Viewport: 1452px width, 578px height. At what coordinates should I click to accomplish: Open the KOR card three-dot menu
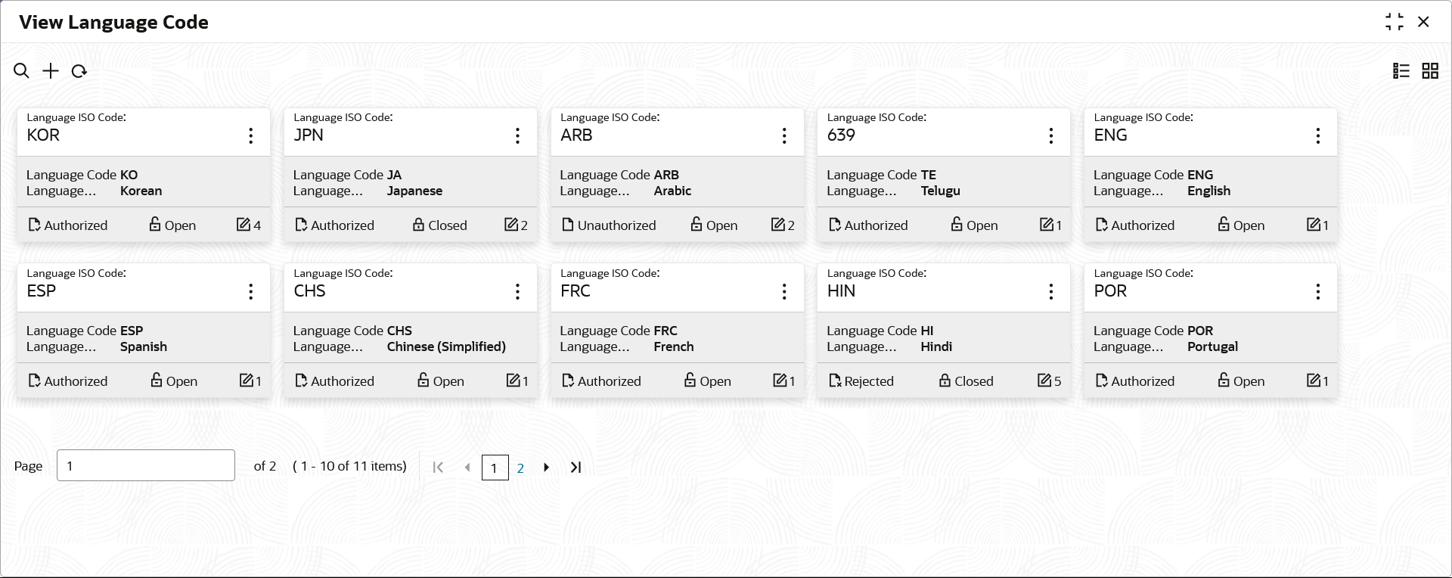(251, 136)
